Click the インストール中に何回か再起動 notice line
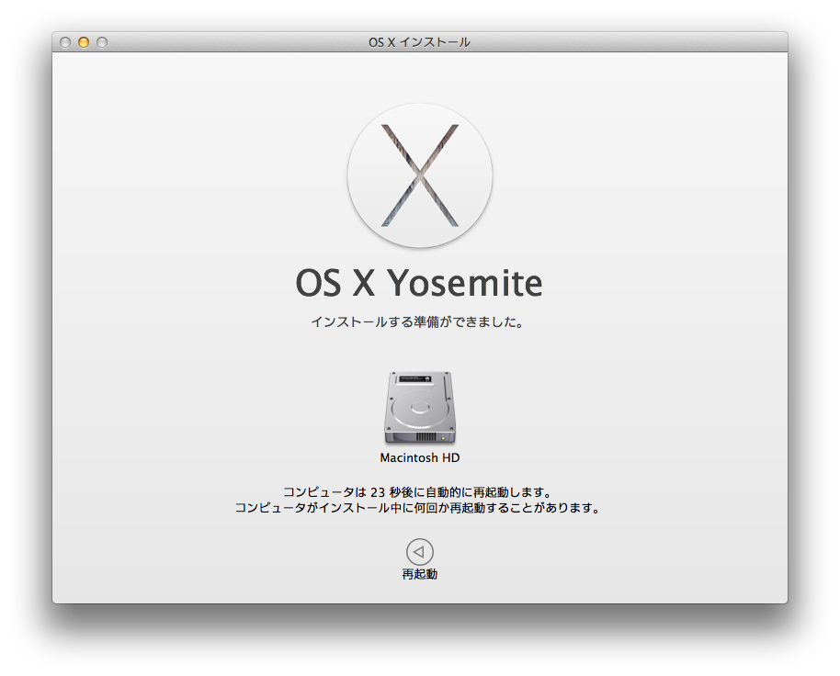The width and height of the screenshot is (840, 676). tap(417, 507)
